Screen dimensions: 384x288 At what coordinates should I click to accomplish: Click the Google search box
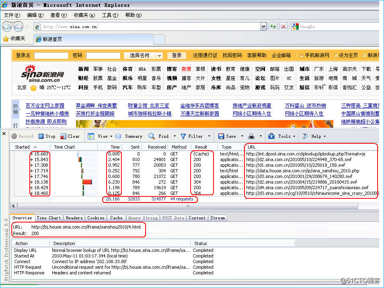pos(339,27)
